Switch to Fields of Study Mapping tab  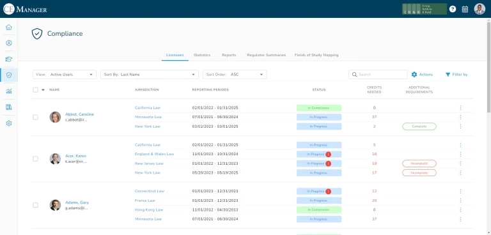coord(316,55)
